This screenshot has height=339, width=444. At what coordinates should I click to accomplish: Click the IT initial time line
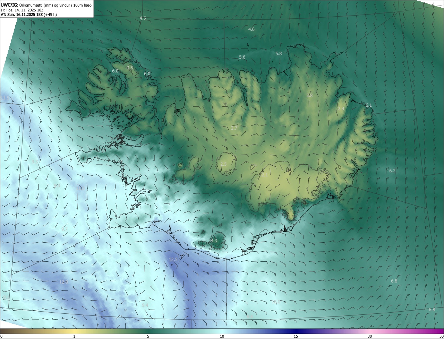click(x=22, y=10)
